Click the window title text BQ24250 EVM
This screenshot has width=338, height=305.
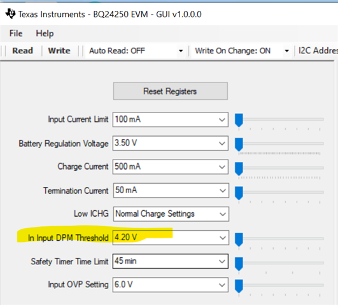pos(120,15)
